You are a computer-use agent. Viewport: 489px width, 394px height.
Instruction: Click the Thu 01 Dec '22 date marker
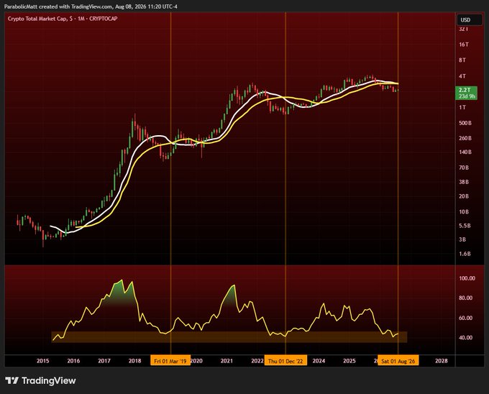(x=285, y=361)
